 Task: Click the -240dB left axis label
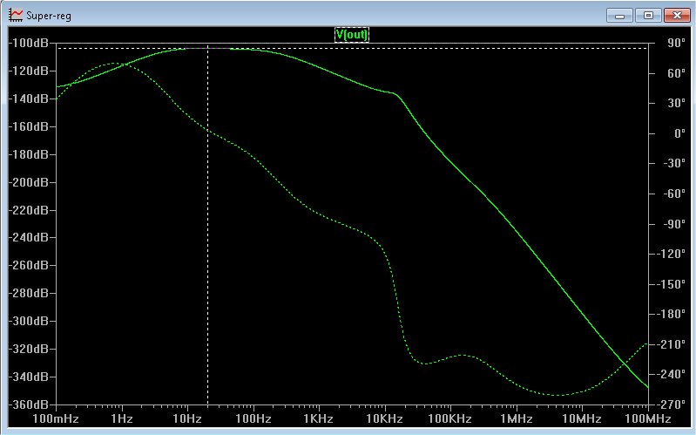pyautogui.click(x=29, y=237)
